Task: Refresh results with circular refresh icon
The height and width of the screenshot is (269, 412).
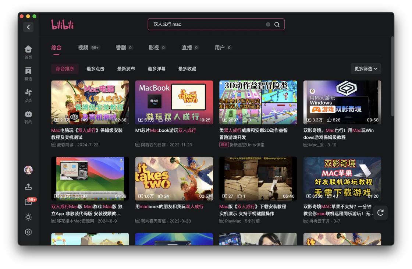Action: tap(381, 213)
